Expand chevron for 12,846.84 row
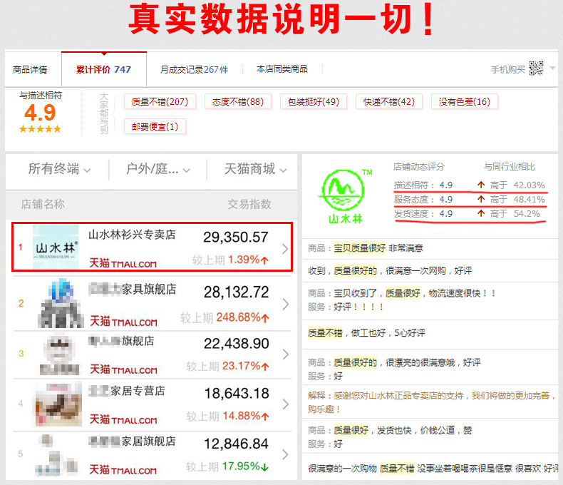Viewport: 563px width, 485px height. (286, 454)
